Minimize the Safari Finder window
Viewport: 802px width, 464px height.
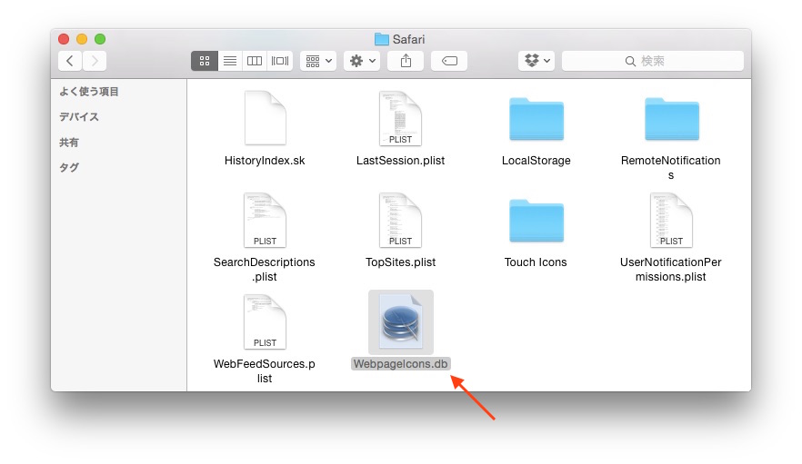82,39
